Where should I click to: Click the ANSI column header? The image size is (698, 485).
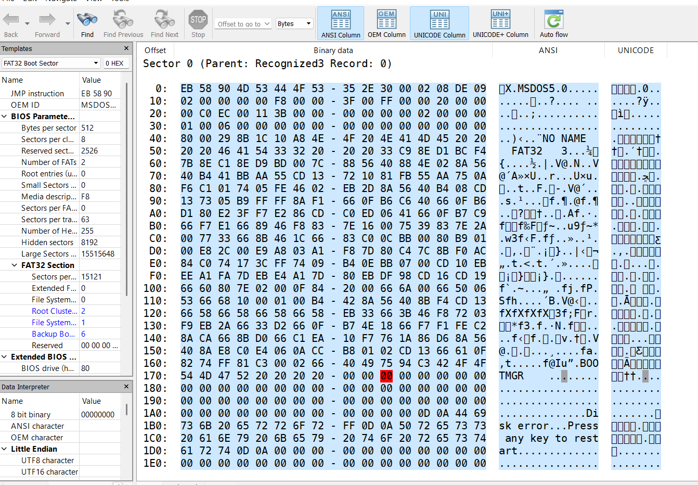548,50
